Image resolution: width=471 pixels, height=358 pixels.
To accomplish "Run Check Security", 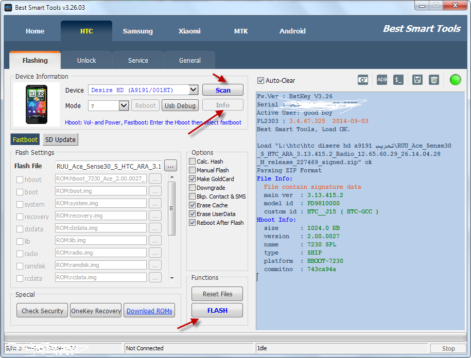I will [42, 311].
